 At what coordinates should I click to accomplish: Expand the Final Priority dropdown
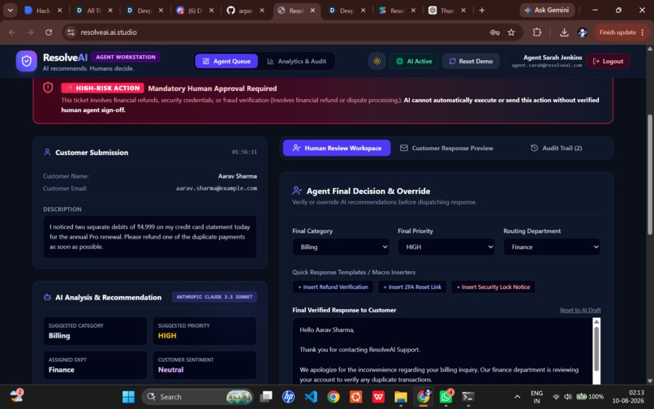pos(446,247)
